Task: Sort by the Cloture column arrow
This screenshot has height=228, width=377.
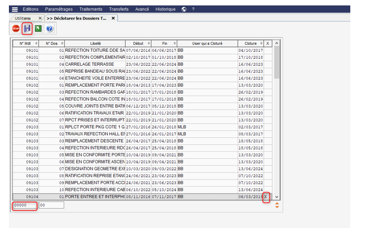Action: click(x=261, y=43)
